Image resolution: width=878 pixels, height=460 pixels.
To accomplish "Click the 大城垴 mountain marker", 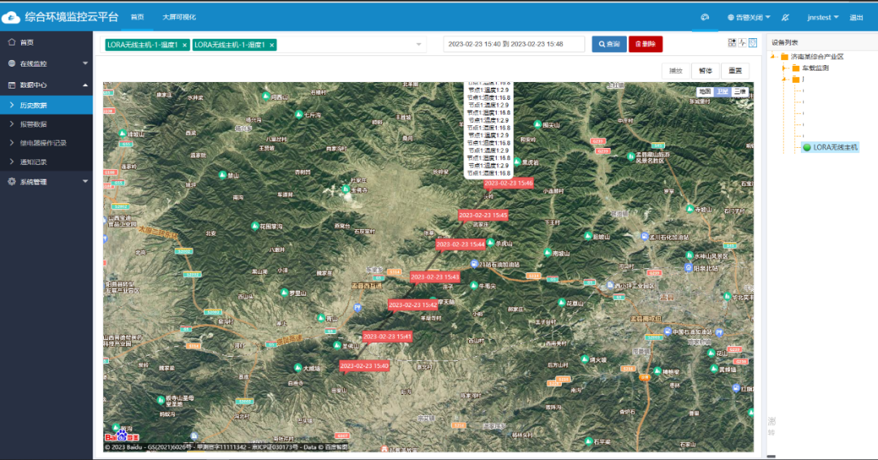I will (x=298, y=367).
